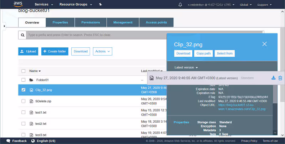The image size is (285, 144).
Task: Click the test3.txt file icon
Action: point(31,135)
